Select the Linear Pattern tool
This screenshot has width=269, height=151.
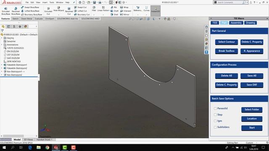coord(103,9)
